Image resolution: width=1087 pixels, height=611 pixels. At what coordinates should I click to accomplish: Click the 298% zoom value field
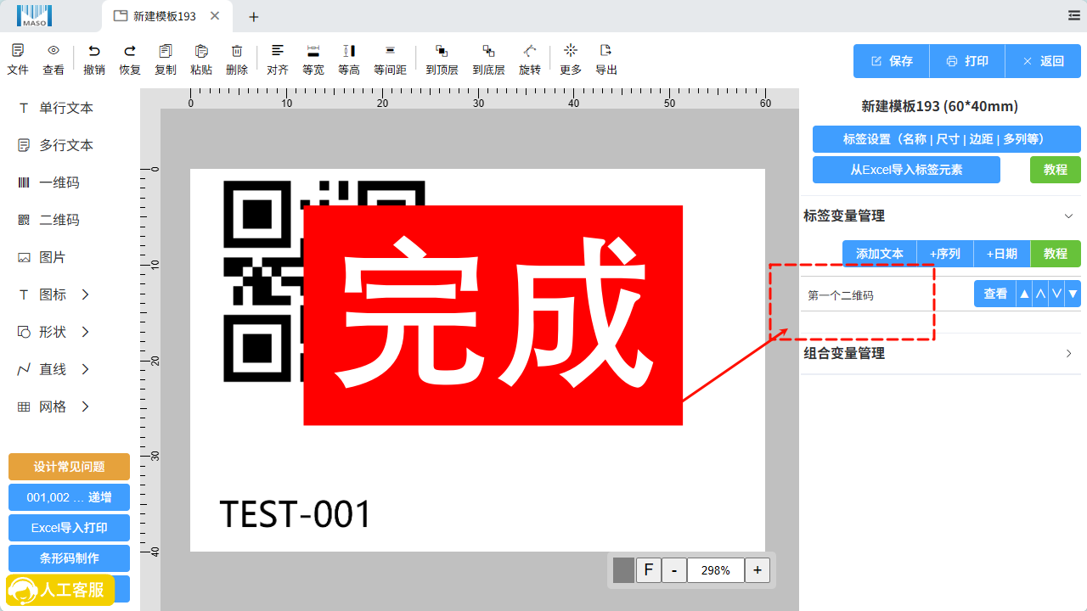[x=716, y=570]
